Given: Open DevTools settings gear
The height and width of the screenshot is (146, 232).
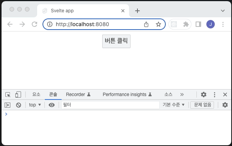Looking at the screenshot, I should (204, 95).
